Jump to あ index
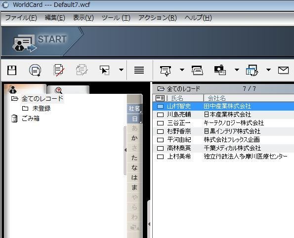This screenshot has height=238, width=294. pos(134,128)
